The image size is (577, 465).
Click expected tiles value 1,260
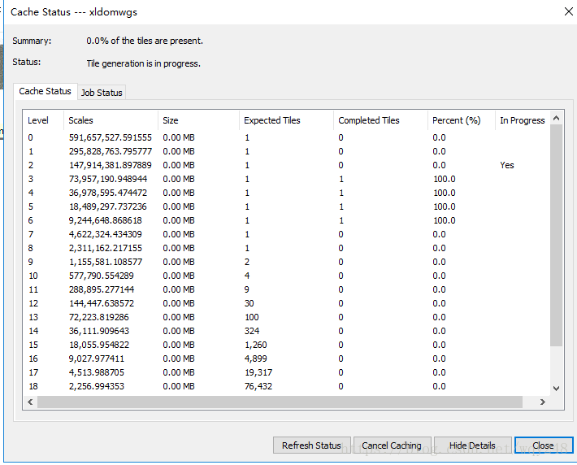[256, 345]
